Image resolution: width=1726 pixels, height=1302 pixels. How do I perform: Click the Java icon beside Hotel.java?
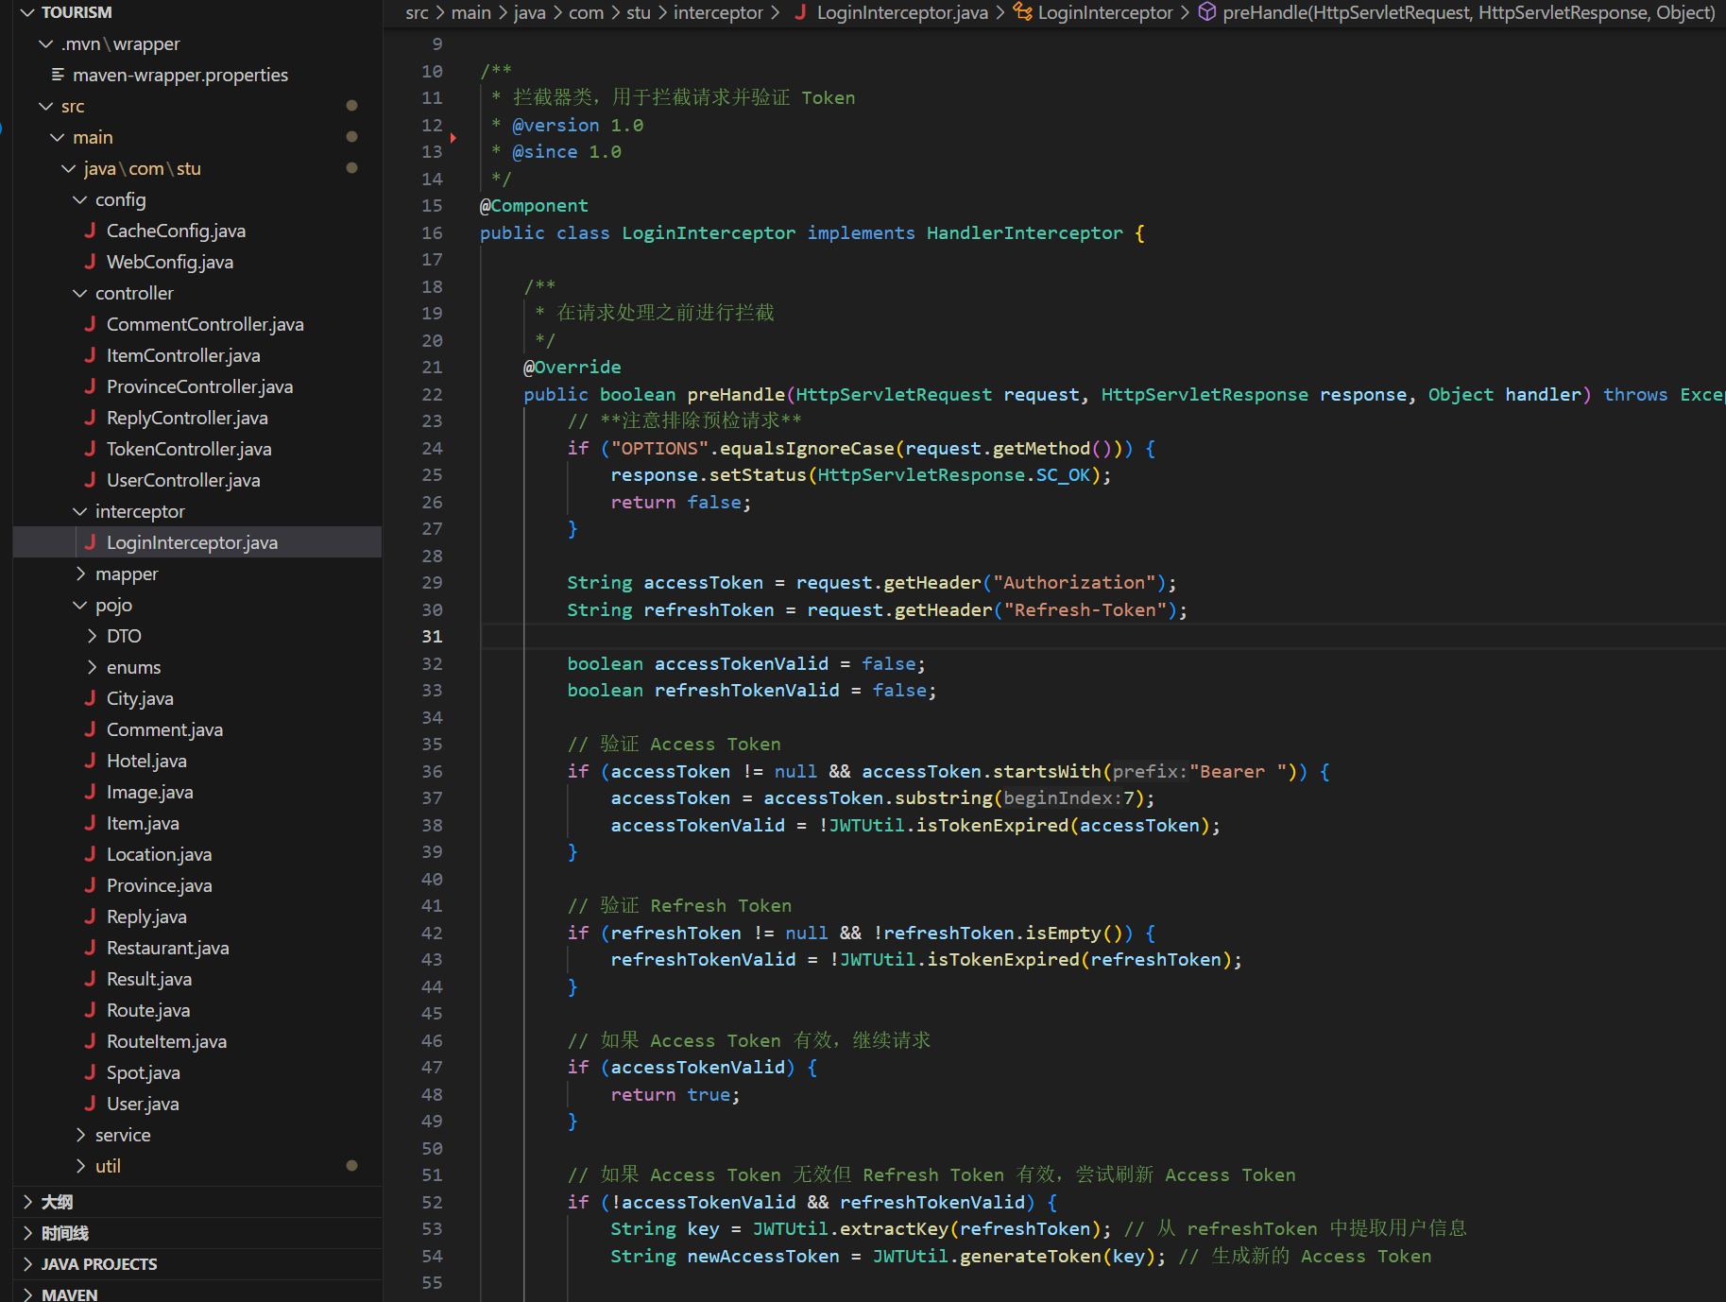coord(91,761)
